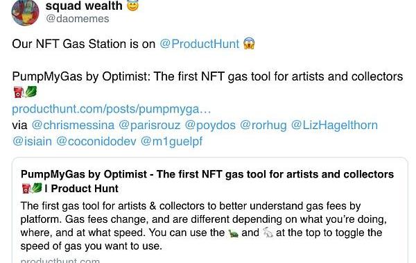The width and height of the screenshot is (416, 263).
Task: Click the turtle emoji in the card description
Action: pos(233,233)
